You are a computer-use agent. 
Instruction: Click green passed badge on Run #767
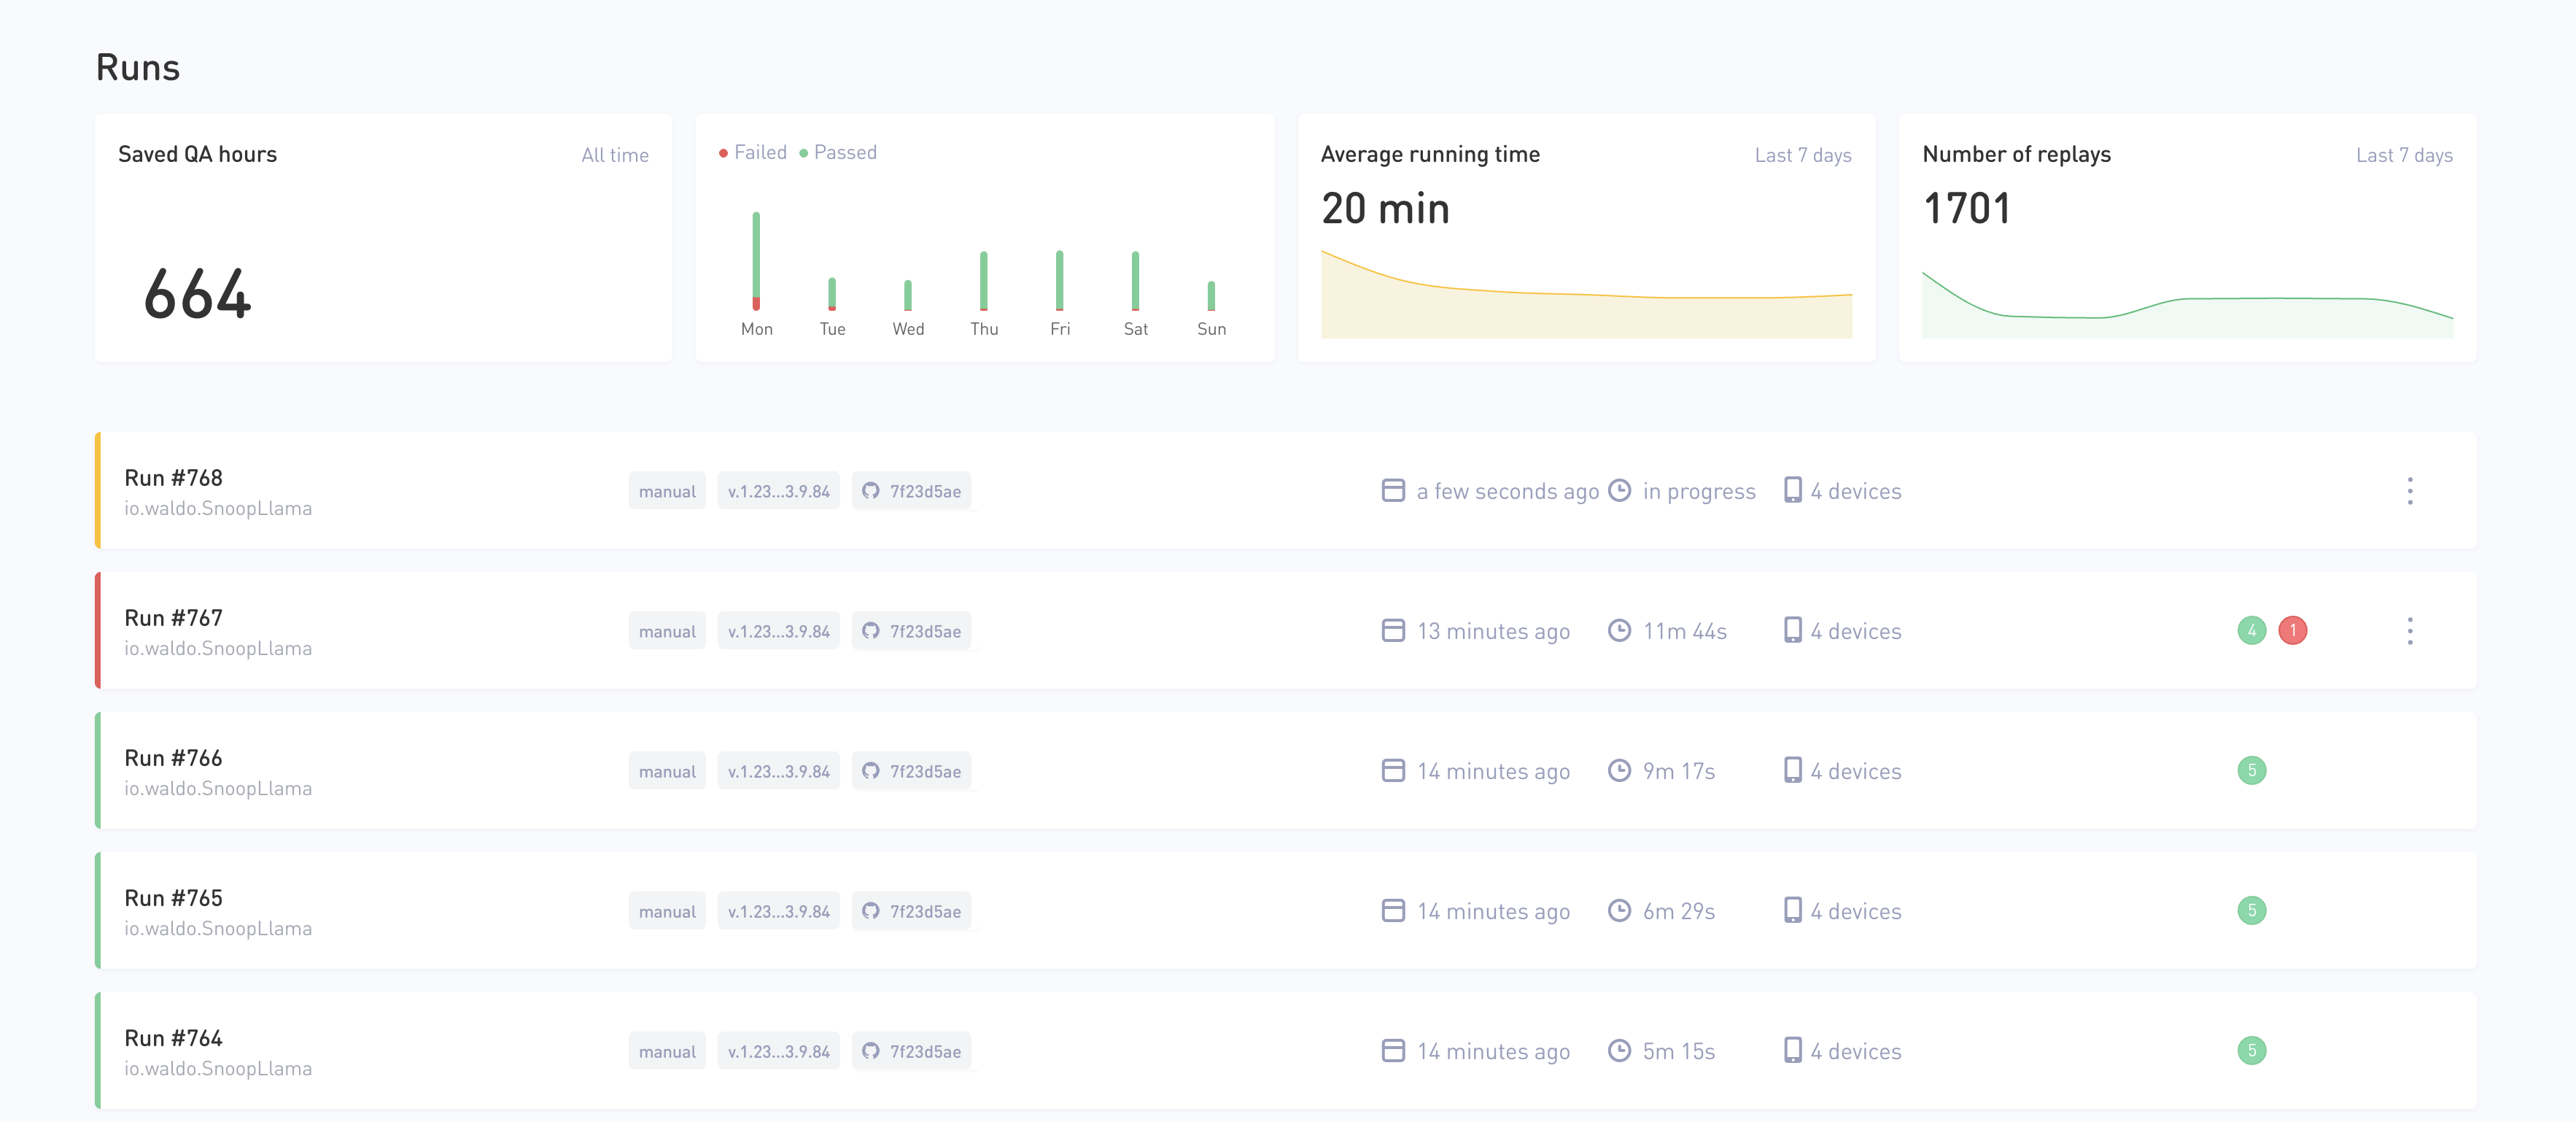[2252, 631]
